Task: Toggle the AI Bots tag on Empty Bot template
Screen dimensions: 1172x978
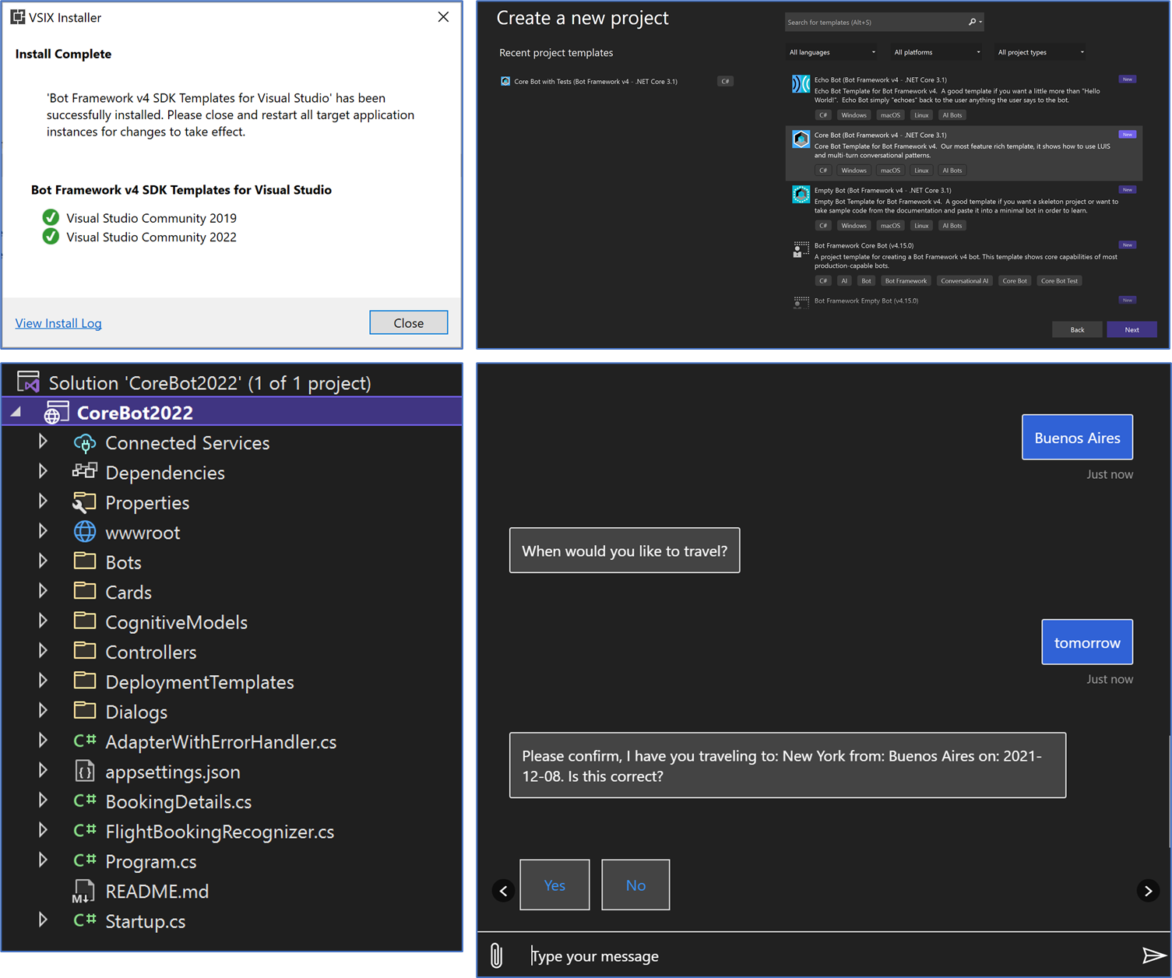Action: pos(952,225)
